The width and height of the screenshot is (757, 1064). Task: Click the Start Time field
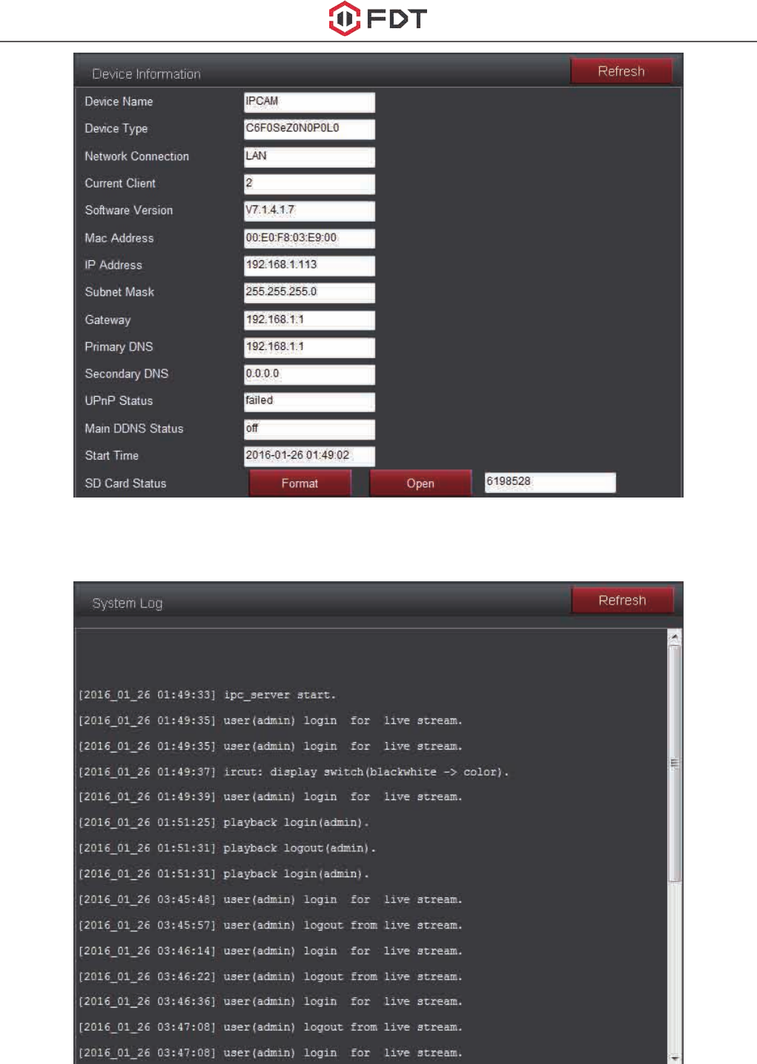click(x=309, y=456)
